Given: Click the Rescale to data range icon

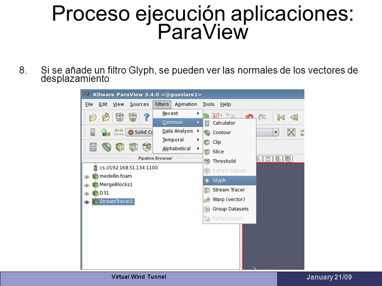Looking at the screenshot, I should [119, 132].
